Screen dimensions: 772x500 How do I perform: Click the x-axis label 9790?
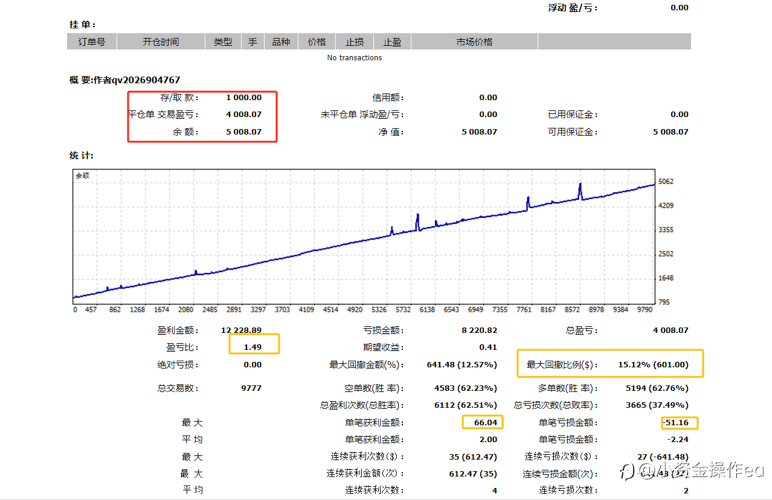pyautogui.click(x=645, y=309)
